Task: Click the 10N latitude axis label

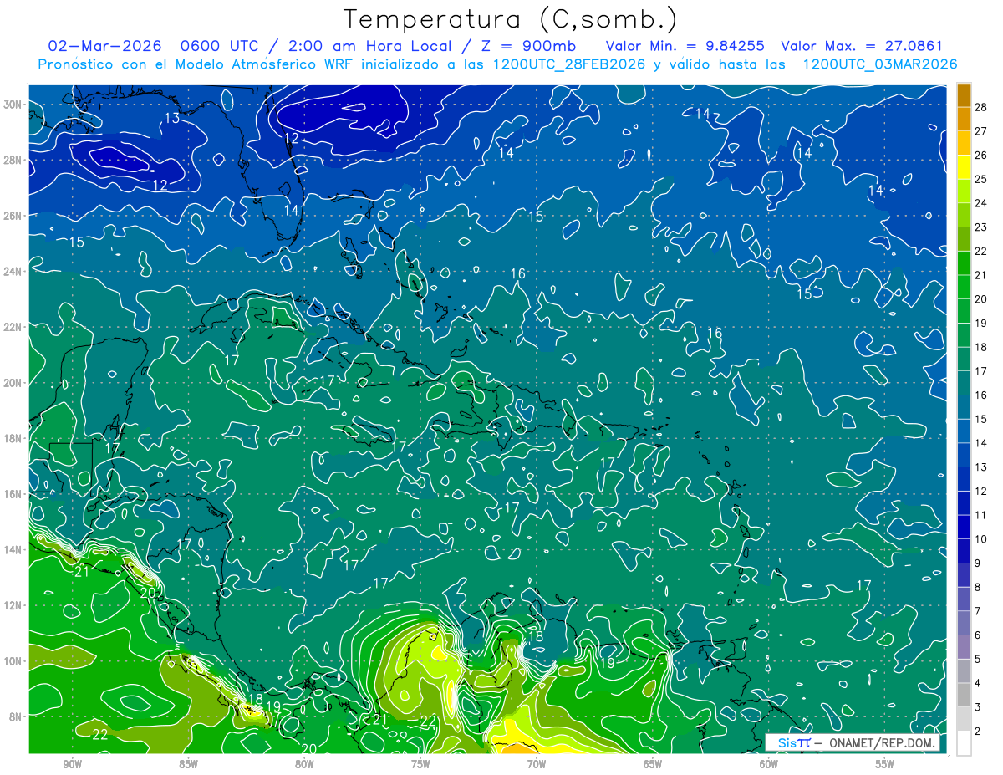Action: pyautogui.click(x=13, y=660)
